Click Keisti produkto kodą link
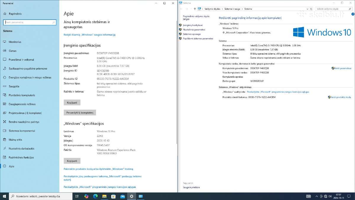Image resolution: width=355 pixels, height=200 pixels. pyautogui.click(x=341, y=97)
